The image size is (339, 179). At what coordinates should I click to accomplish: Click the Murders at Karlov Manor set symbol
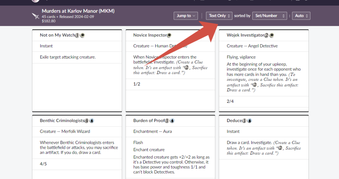point(35,16)
